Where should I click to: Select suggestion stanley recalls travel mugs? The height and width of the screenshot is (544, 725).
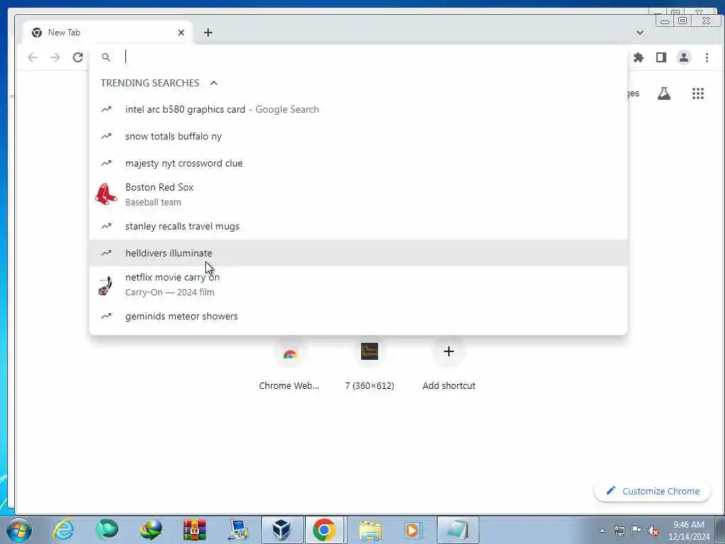[358, 226]
